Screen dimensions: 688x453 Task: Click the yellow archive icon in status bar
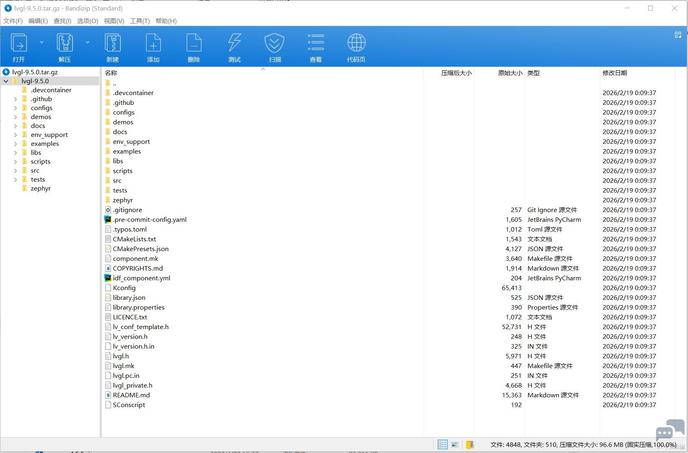[x=470, y=444]
